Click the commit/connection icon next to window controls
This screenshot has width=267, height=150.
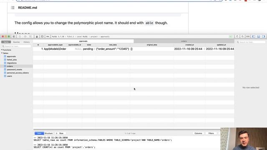[14, 37]
